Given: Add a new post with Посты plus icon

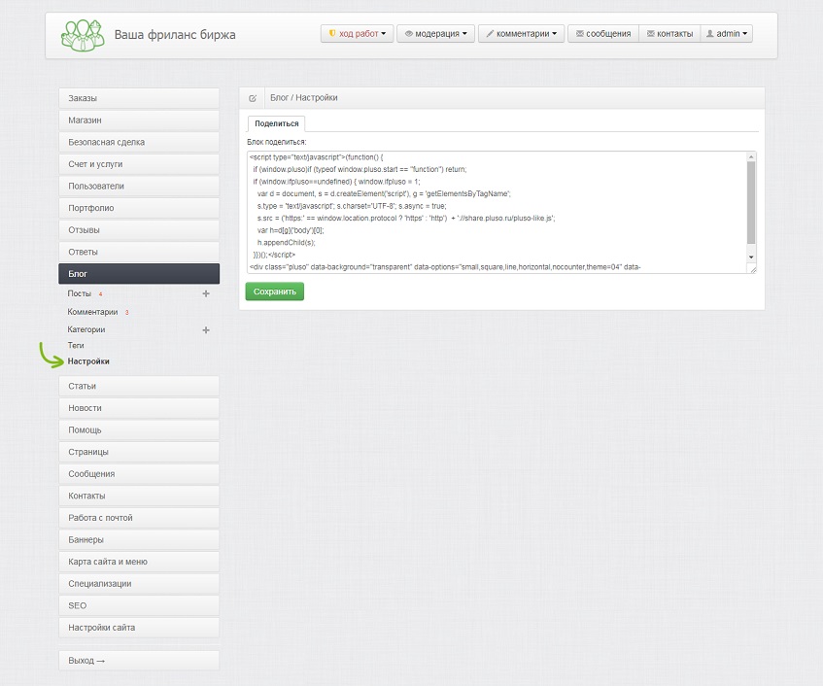Looking at the screenshot, I should point(206,293).
